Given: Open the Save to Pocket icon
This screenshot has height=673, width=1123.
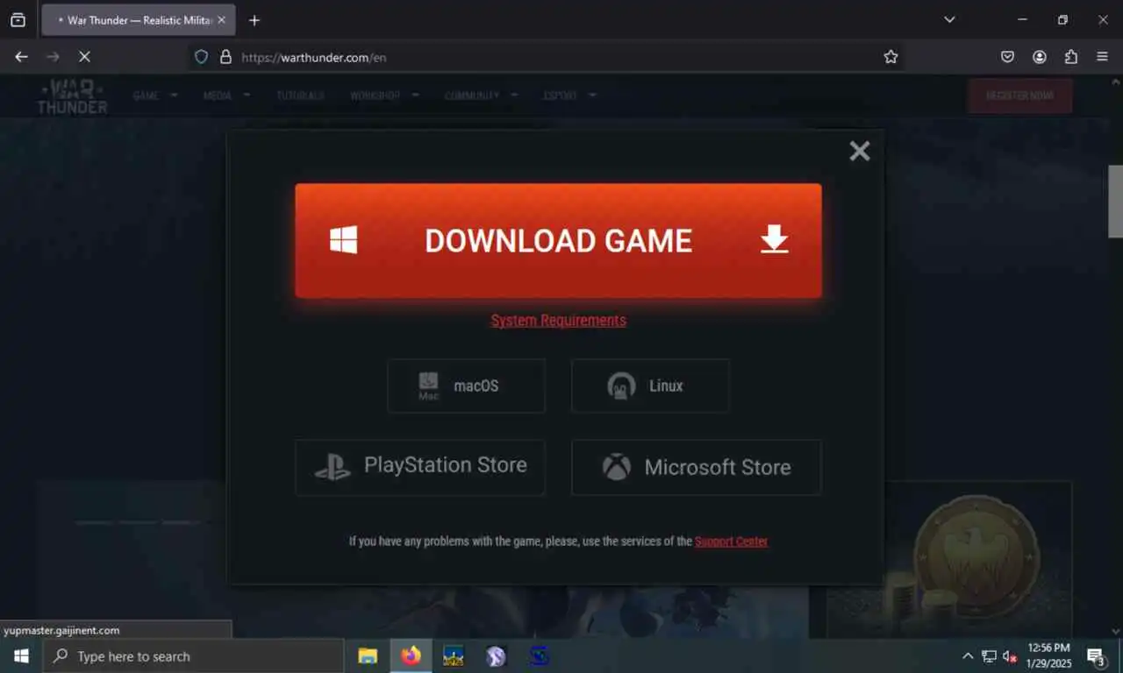Looking at the screenshot, I should 1008,57.
